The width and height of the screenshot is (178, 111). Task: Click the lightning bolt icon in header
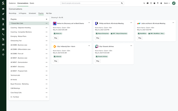click(x=158, y=3)
